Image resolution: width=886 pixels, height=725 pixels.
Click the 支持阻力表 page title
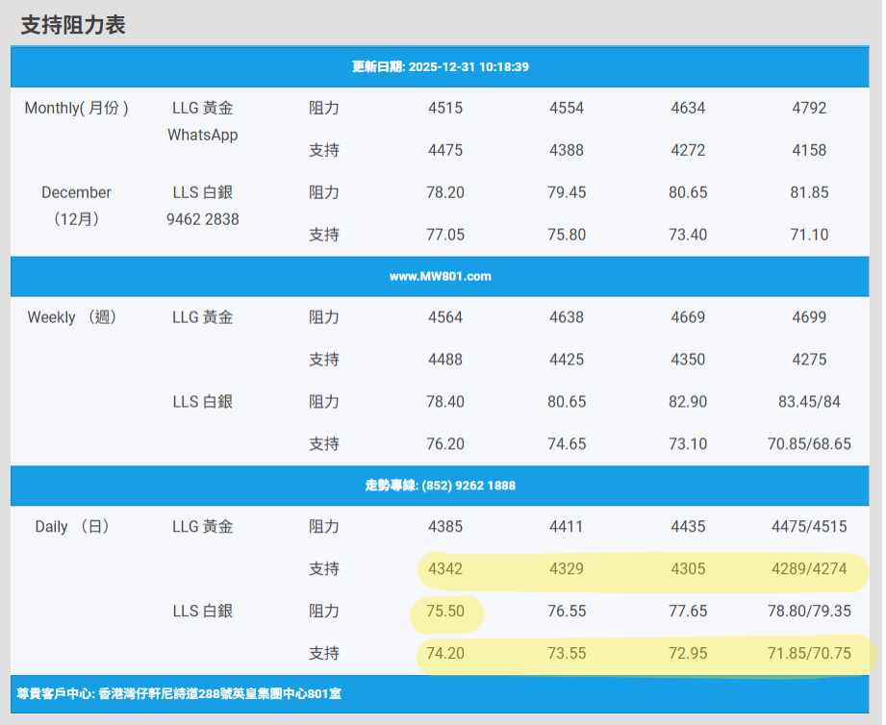[73, 25]
